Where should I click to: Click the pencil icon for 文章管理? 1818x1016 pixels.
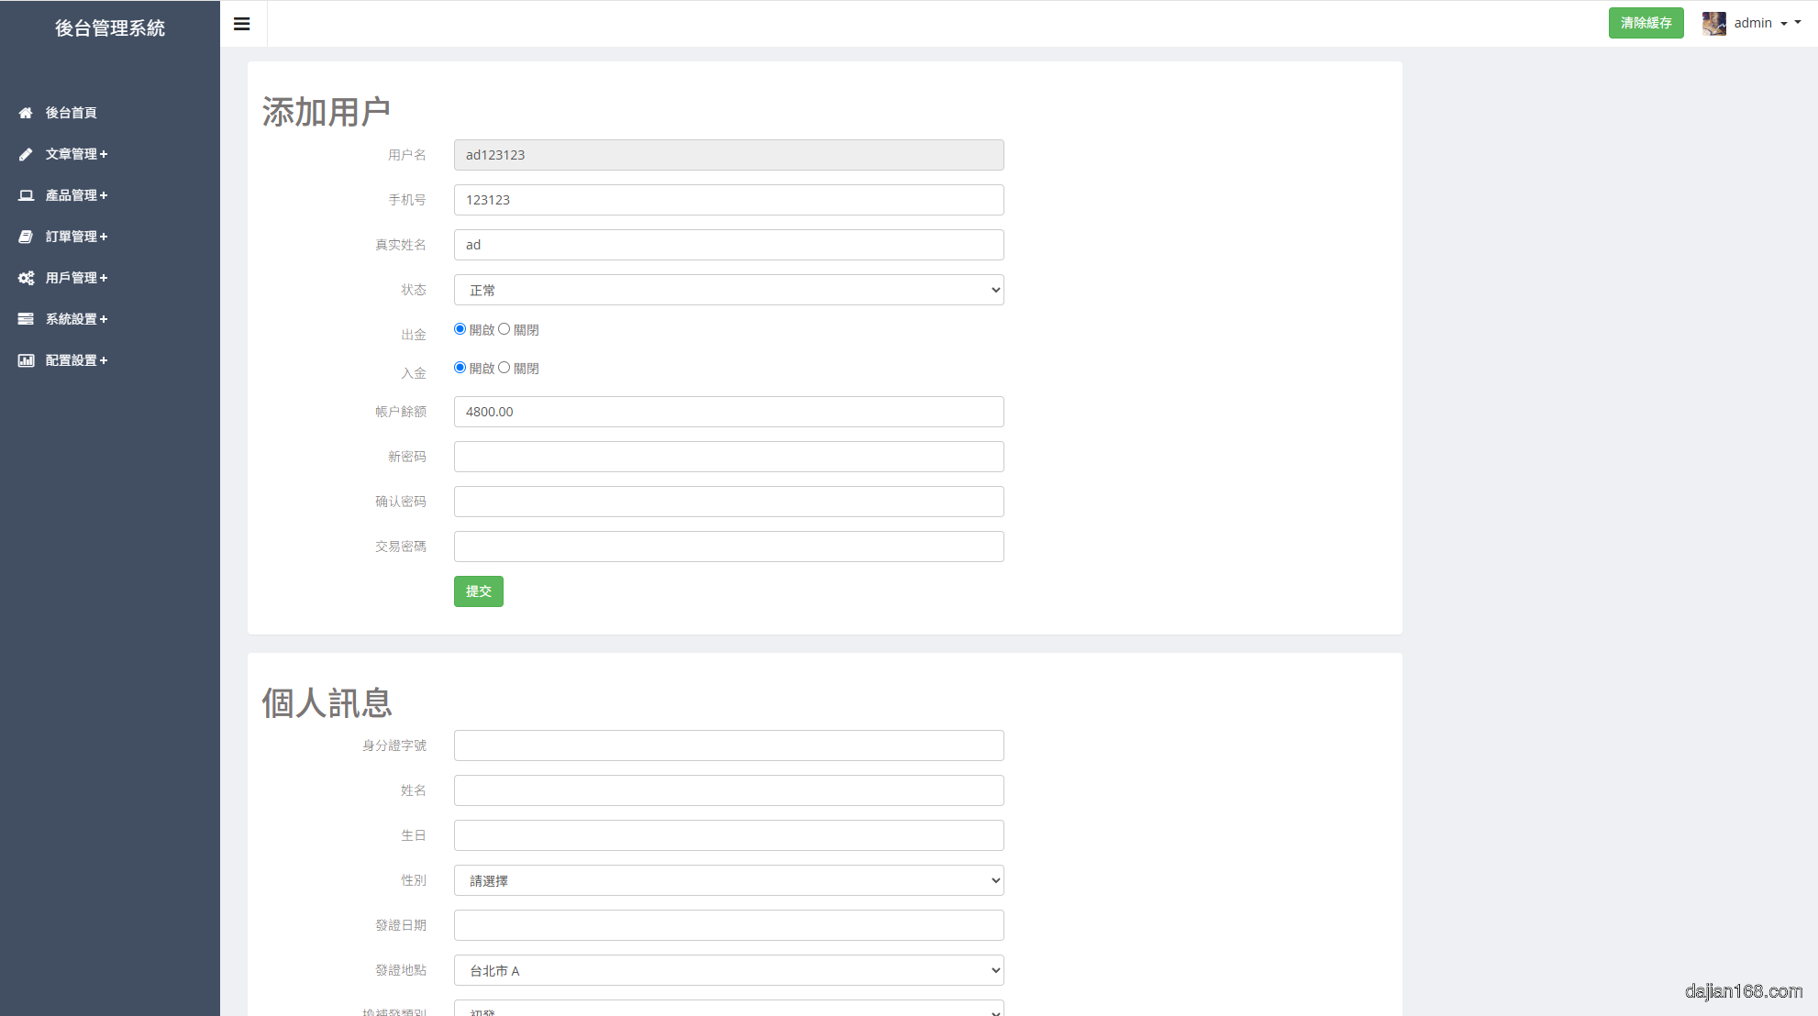click(26, 154)
